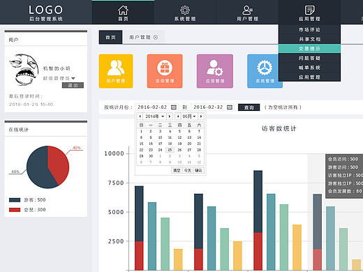Click 会员访问:500 line in chart tooltip
Viewport: 363px width, 272px height.
coord(343,159)
